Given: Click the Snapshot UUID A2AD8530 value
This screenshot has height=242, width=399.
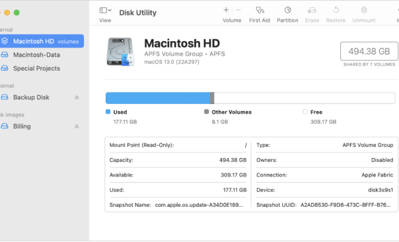Looking at the screenshot, I should (x=346, y=205).
